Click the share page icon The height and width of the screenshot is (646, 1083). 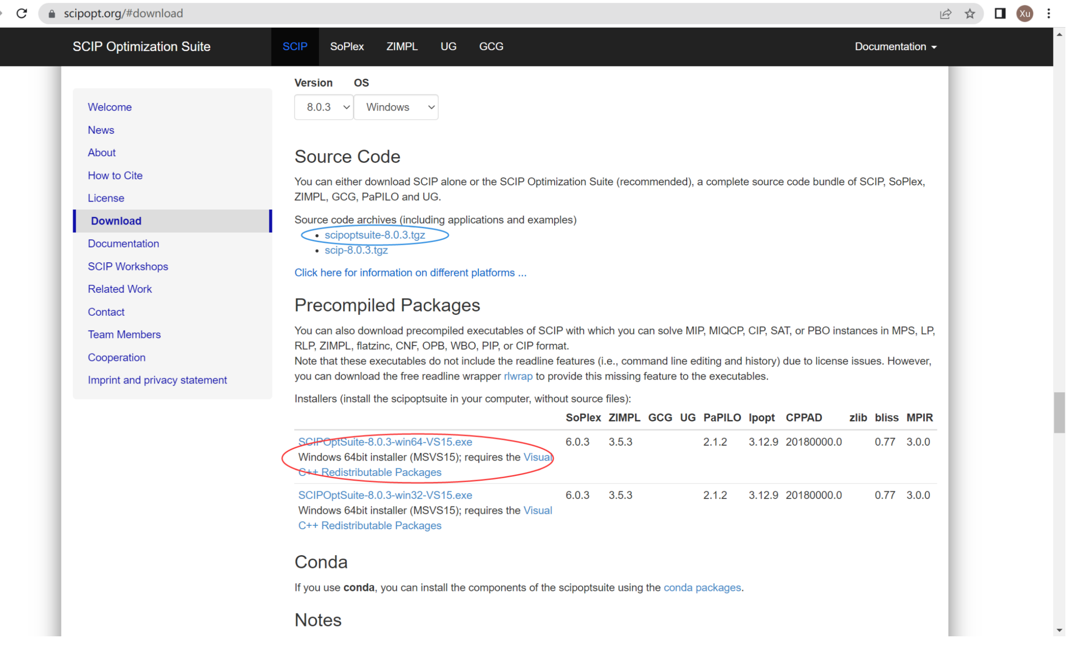pos(945,14)
